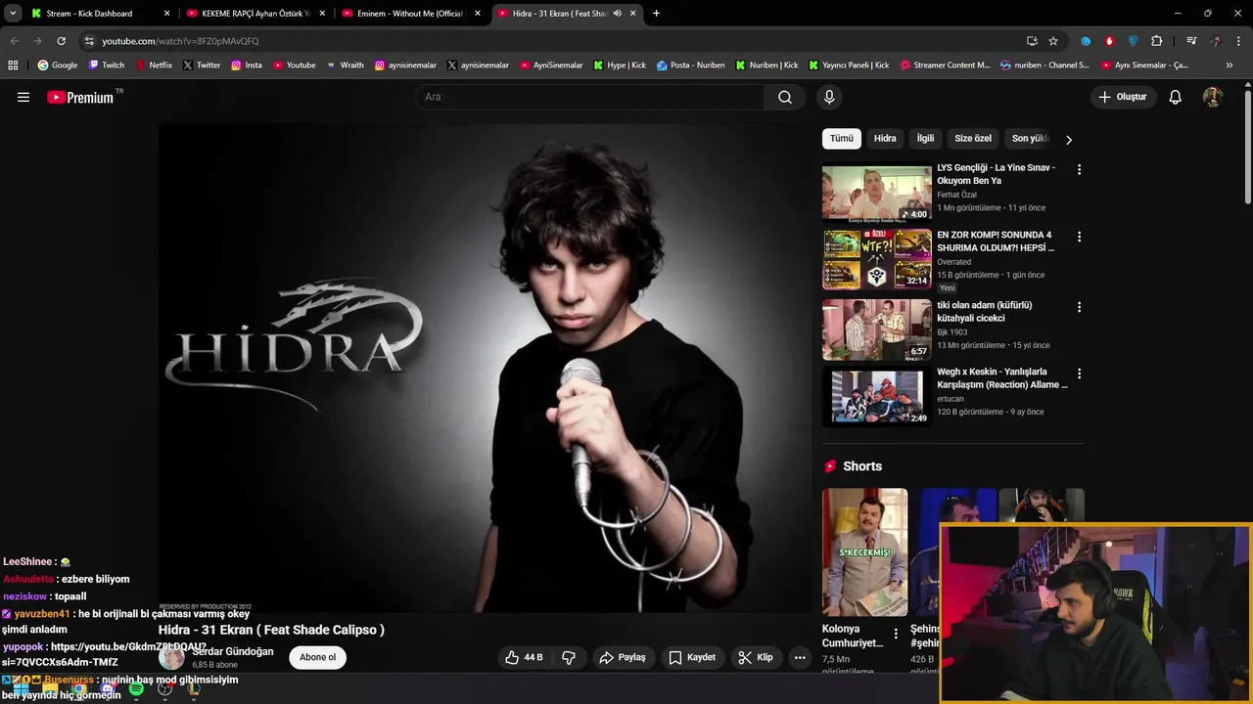The height and width of the screenshot is (704, 1253).
Task: Open the Wraith bookmark
Action: pyautogui.click(x=345, y=65)
